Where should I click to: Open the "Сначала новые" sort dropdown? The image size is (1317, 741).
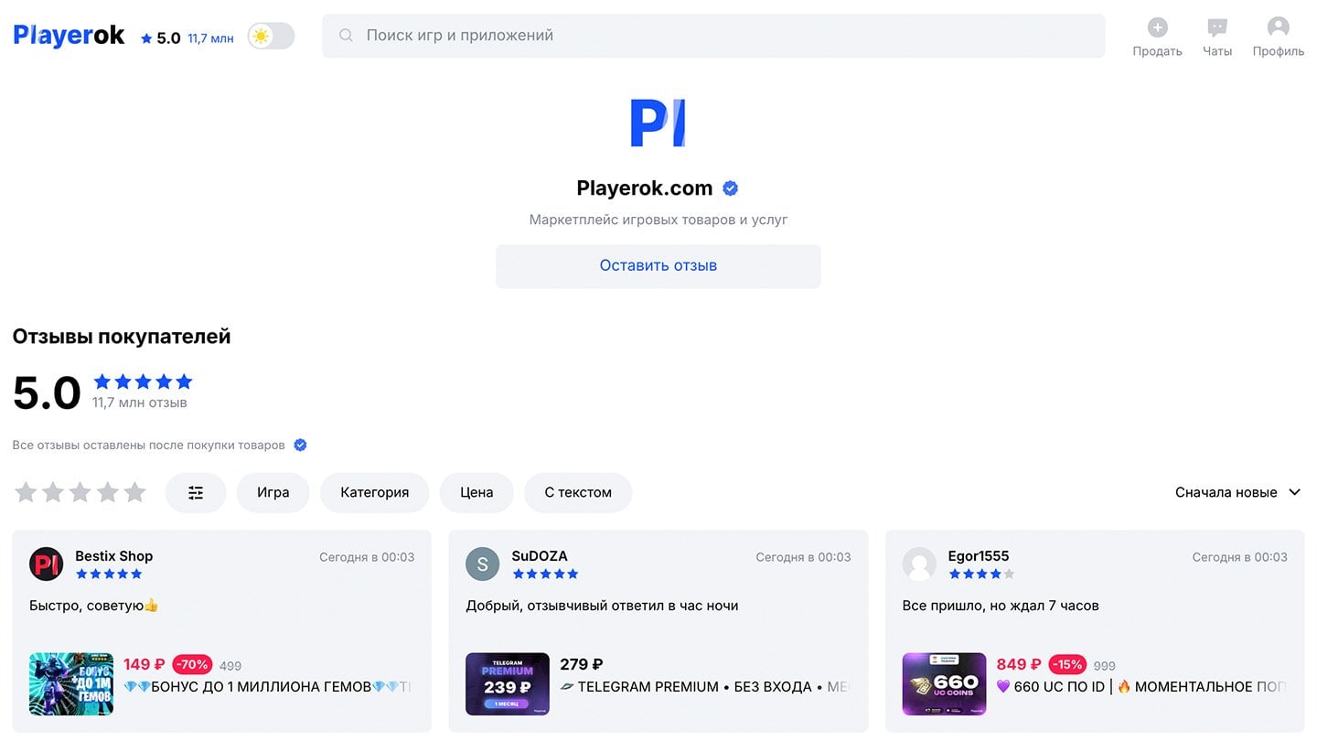point(1237,492)
